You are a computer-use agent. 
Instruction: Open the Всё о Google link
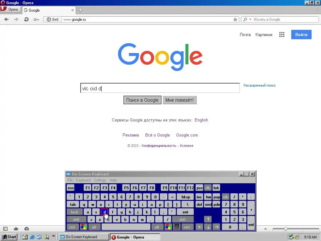pos(157,135)
